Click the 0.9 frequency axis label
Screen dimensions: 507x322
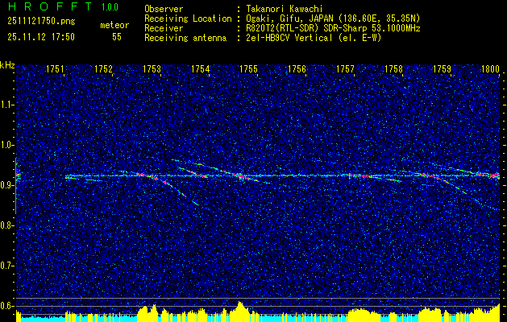tap(6, 185)
